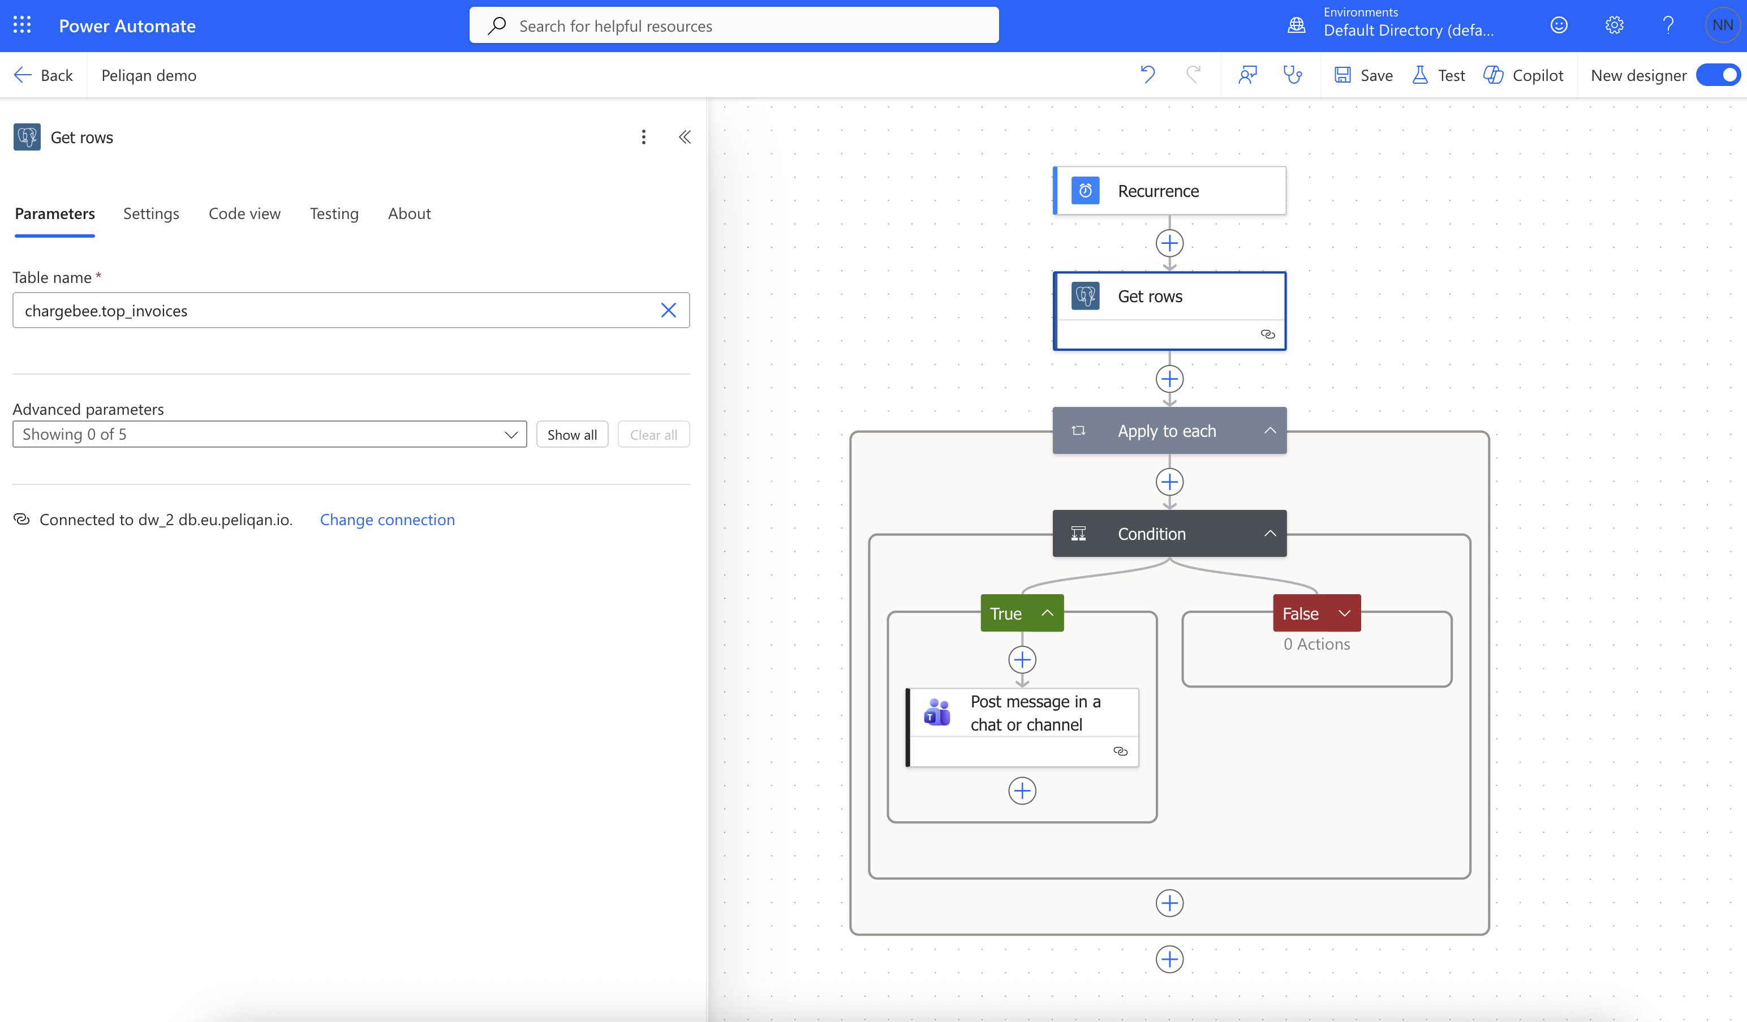Click the Show all button
Viewport: 1747px width, 1022px height.
pos(572,435)
